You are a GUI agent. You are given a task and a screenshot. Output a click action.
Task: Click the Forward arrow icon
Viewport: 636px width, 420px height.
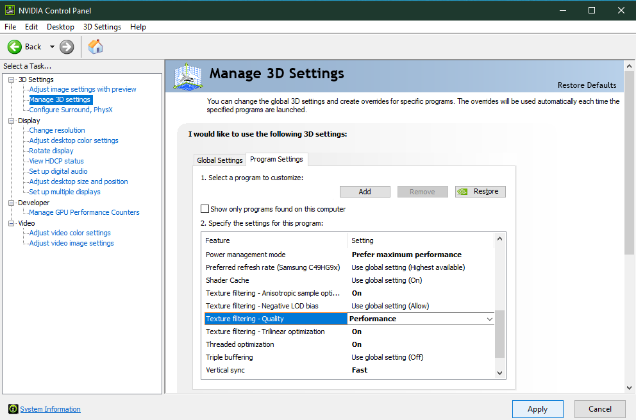(x=67, y=47)
